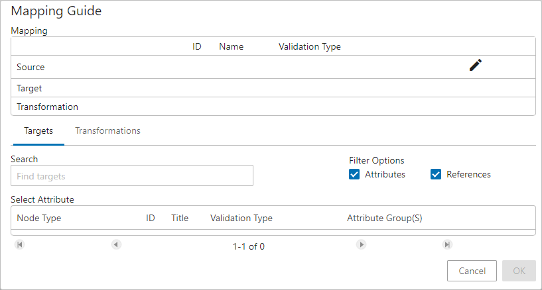The width and height of the screenshot is (542, 290).
Task: Confirm with the OK button
Action: coord(519,271)
